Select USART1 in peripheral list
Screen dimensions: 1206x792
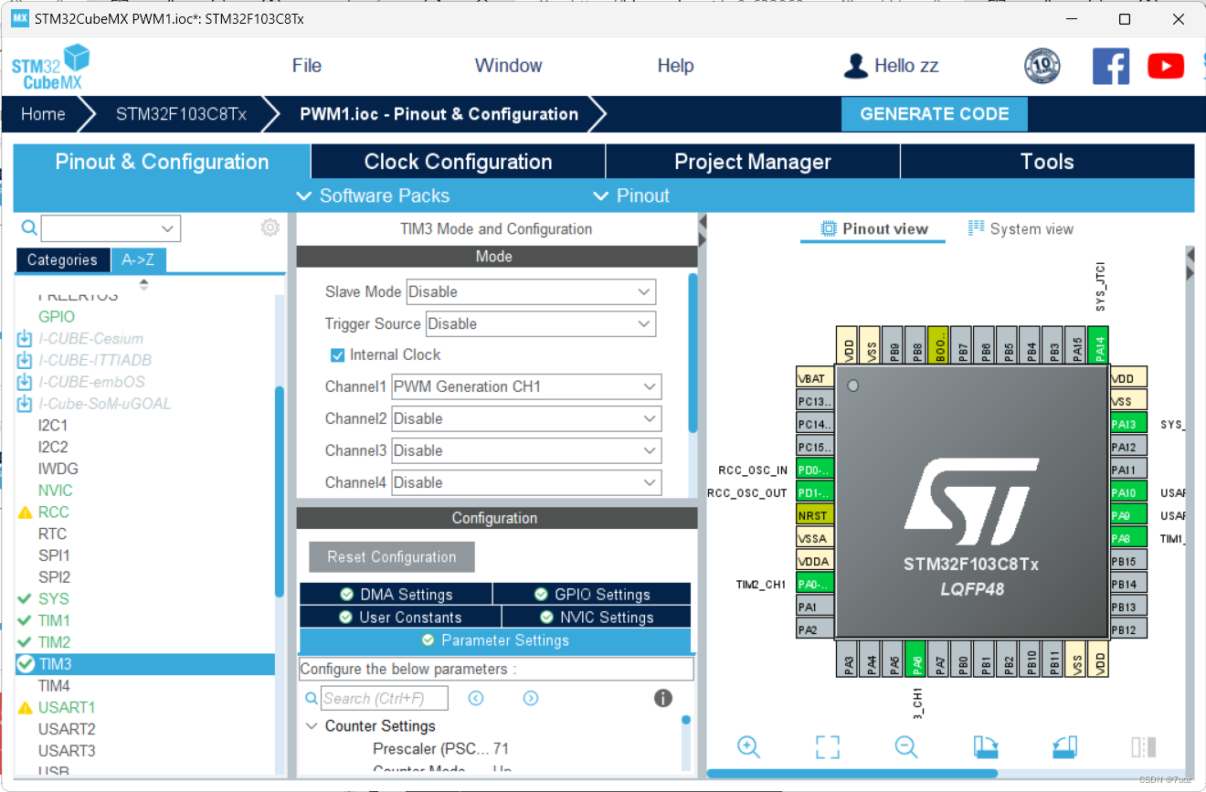(67, 708)
